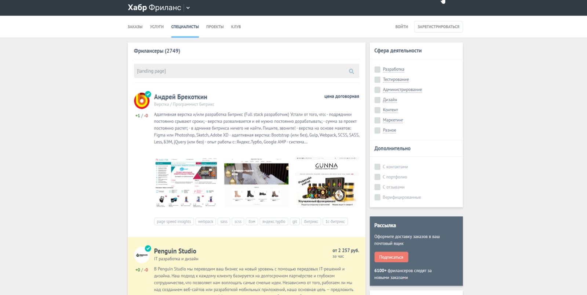Click the Фрилансеры (2749) heading
Viewport: 587px width, 295px height.
[157, 51]
